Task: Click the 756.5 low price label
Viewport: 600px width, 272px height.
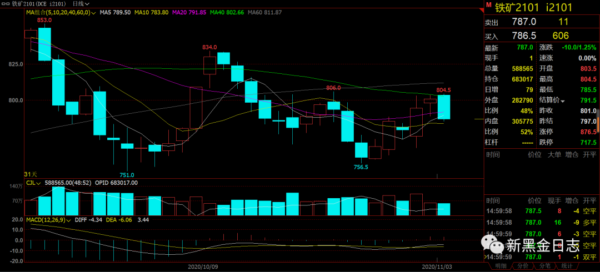Action: coord(361,167)
